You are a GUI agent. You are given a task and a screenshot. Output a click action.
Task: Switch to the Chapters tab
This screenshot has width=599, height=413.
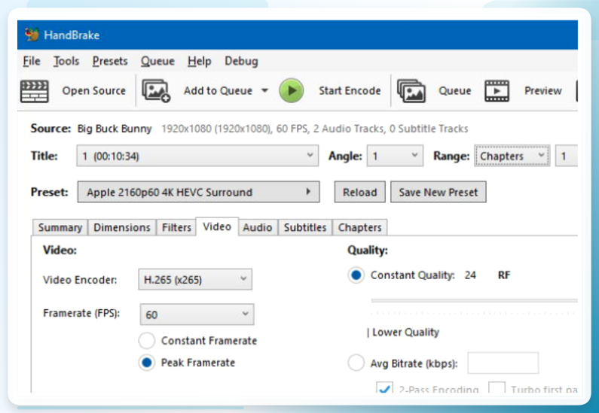point(360,227)
